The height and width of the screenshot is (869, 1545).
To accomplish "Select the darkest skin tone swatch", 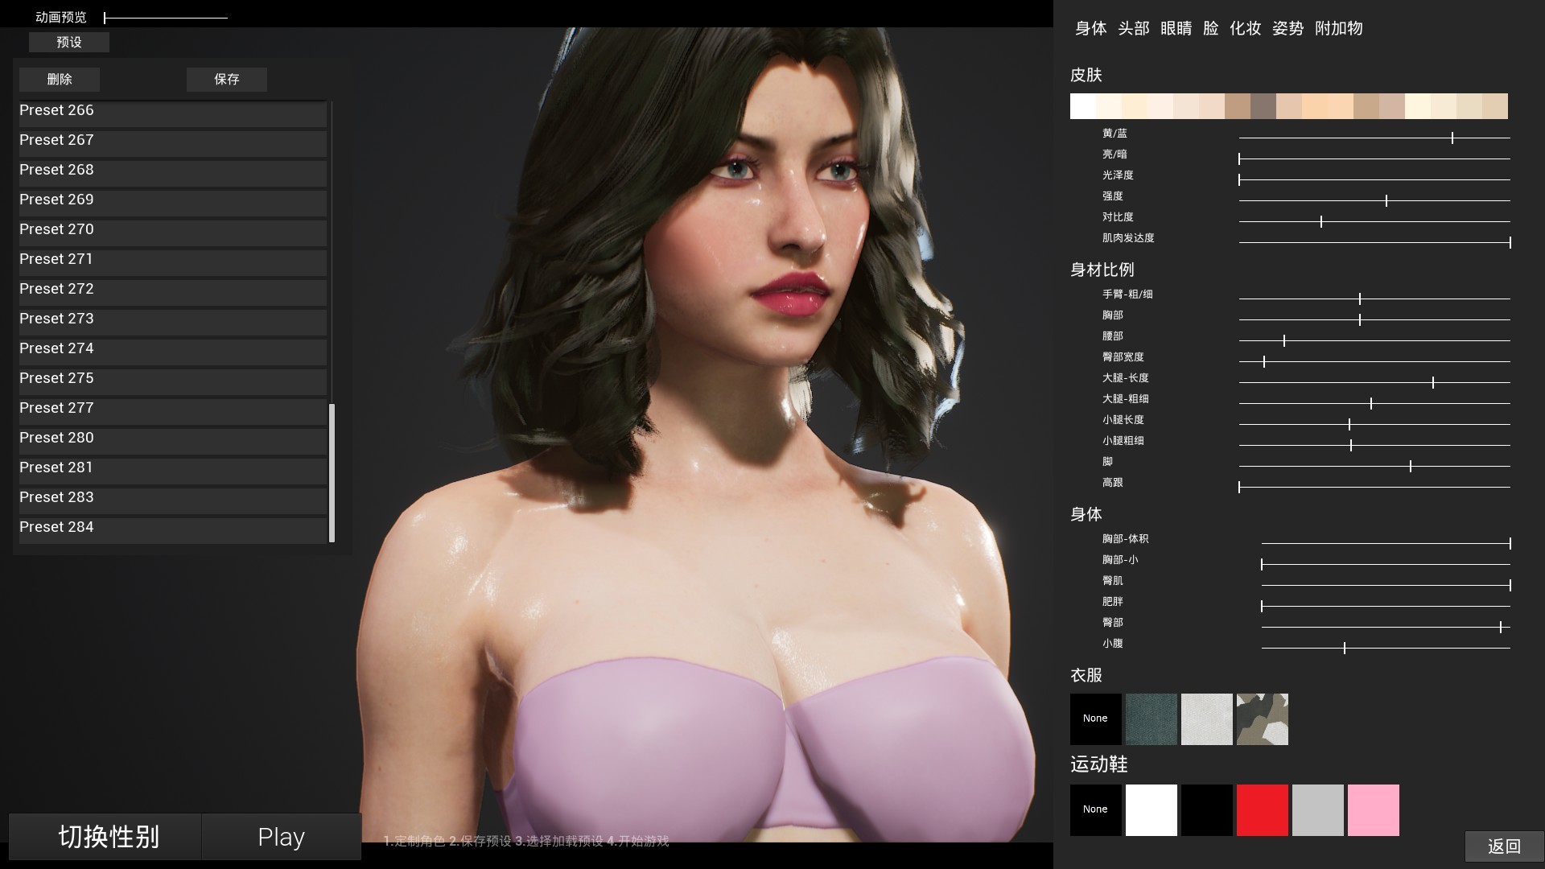I will coord(1265,106).
